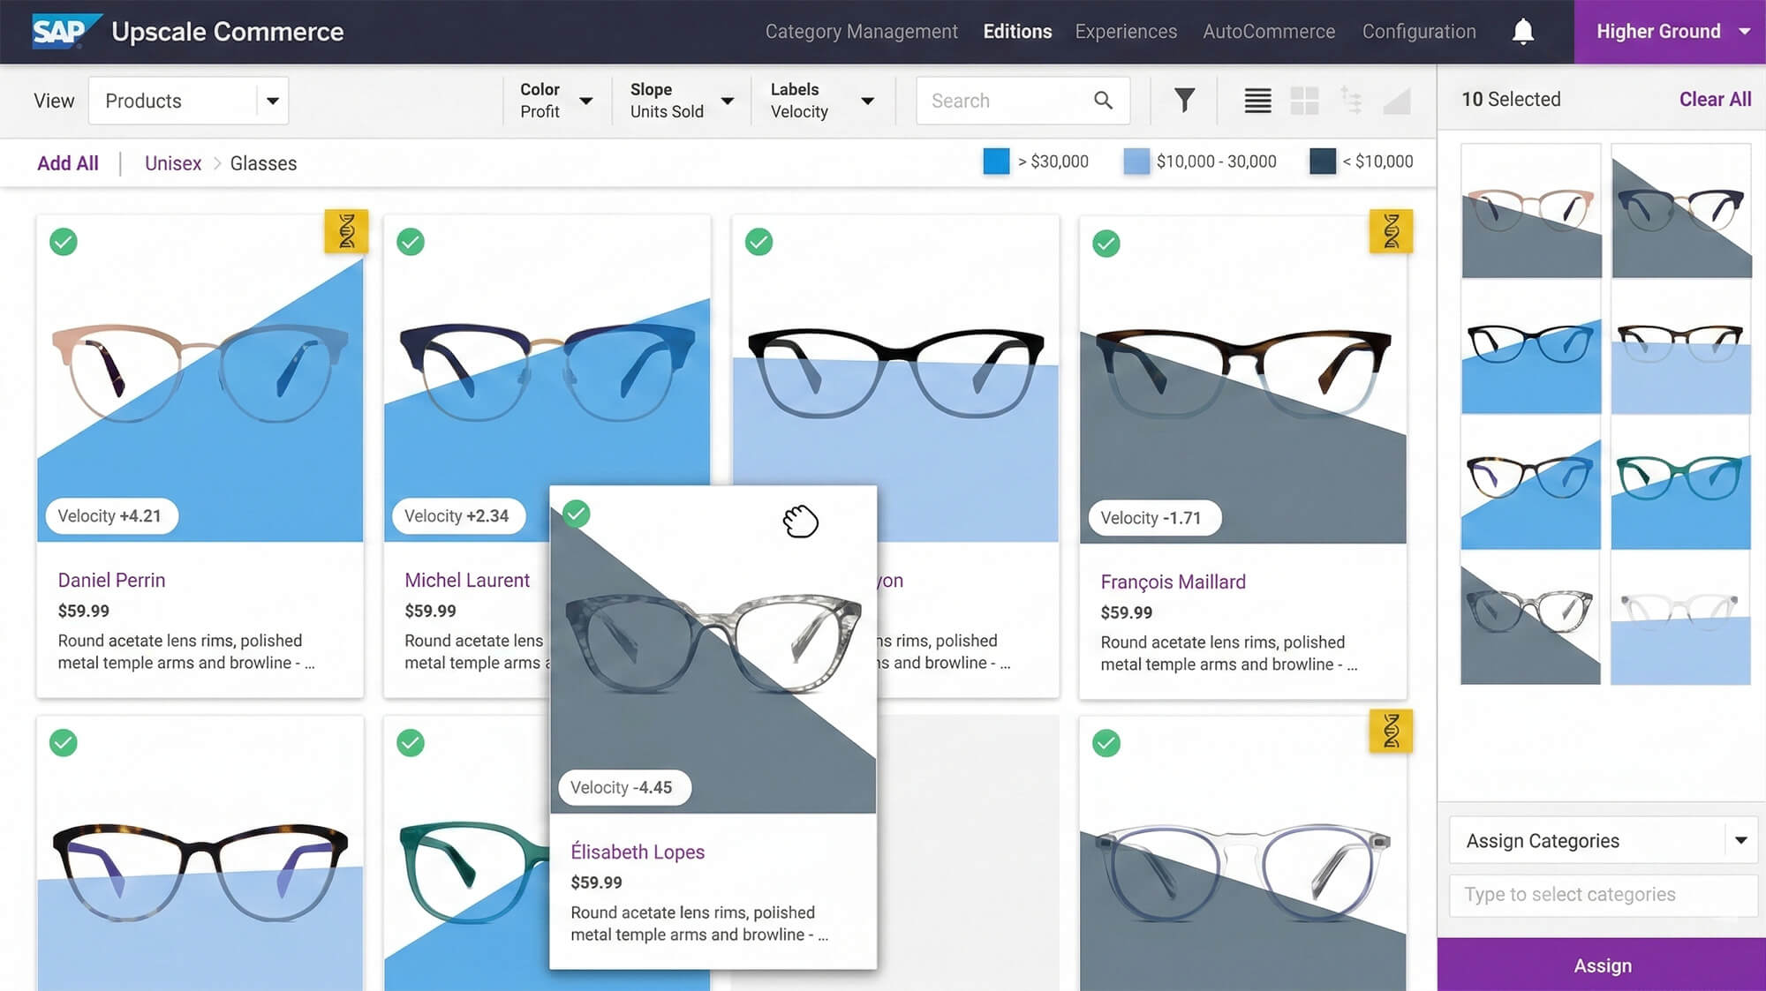The width and height of the screenshot is (1766, 991).
Task: Open the Assign Categories dropdown
Action: (x=1603, y=840)
